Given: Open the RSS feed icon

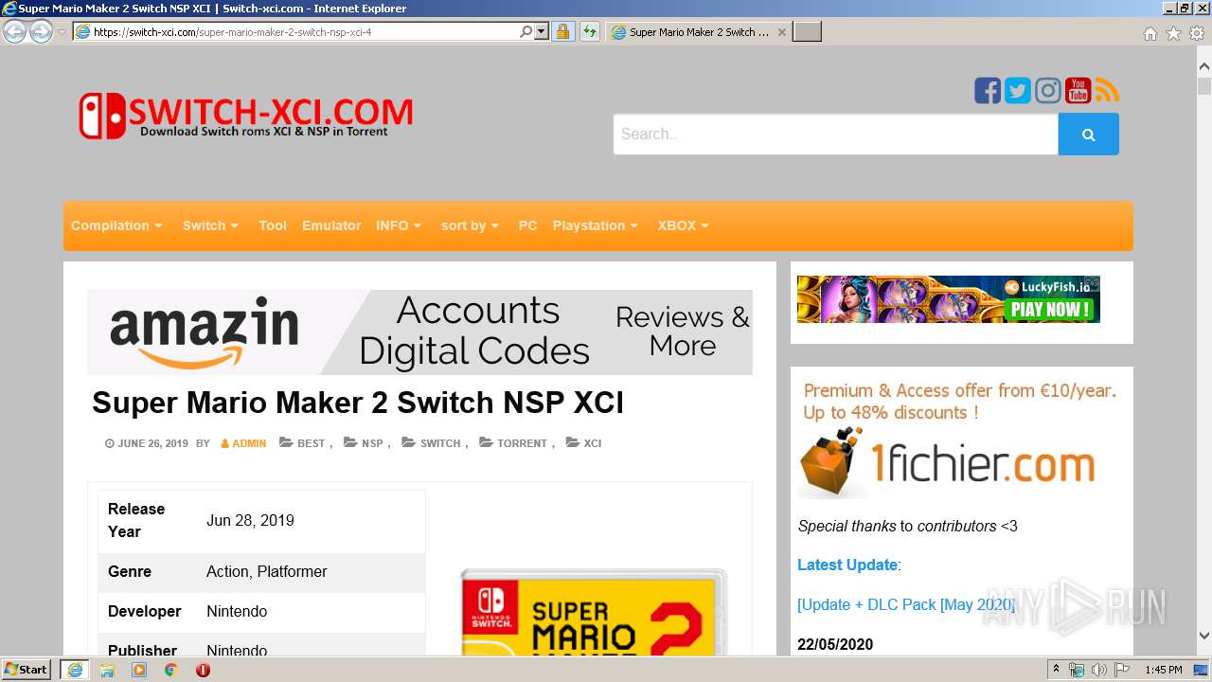Looking at the screenshot, I should tap(1107, 91).
